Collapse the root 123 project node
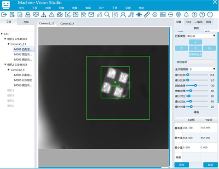 point(2,34)
